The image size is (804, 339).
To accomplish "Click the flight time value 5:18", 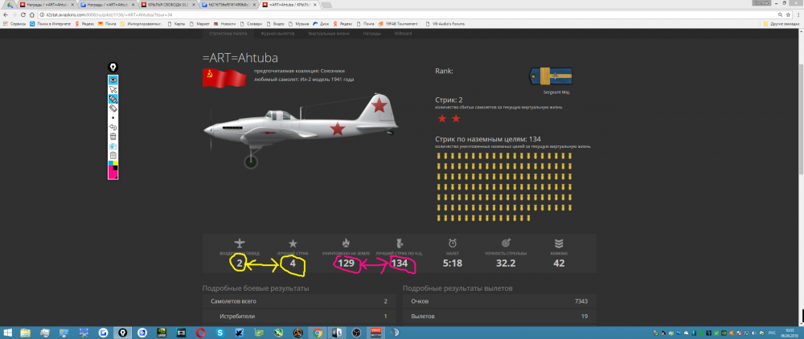I will pos(452,263).
